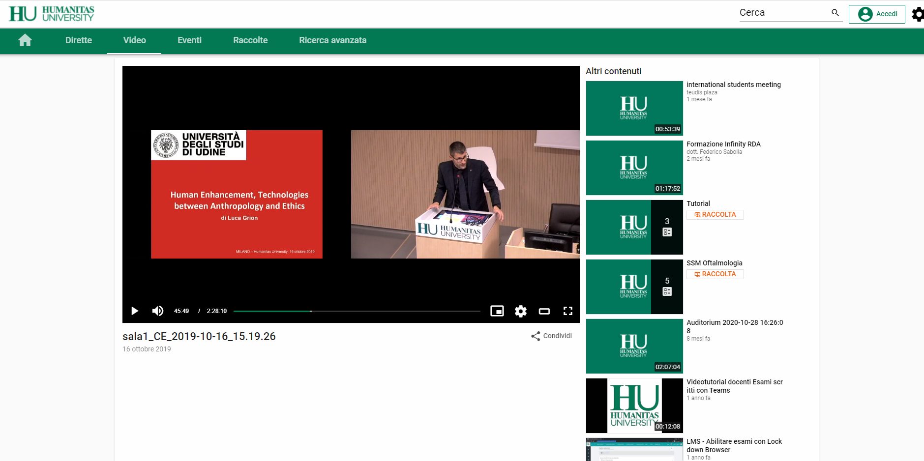This screenshot has width=924, height=461.
Task: Open the Dirette tab
Action: tap(79, 40)
